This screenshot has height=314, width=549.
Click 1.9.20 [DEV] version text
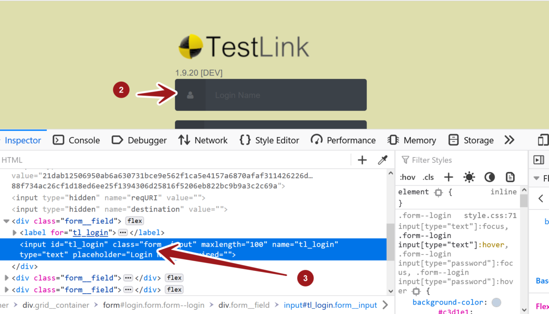(x=199, y=73)
